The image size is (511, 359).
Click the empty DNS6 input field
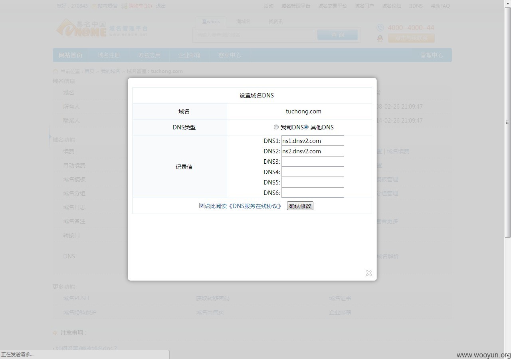coord(313,192)
